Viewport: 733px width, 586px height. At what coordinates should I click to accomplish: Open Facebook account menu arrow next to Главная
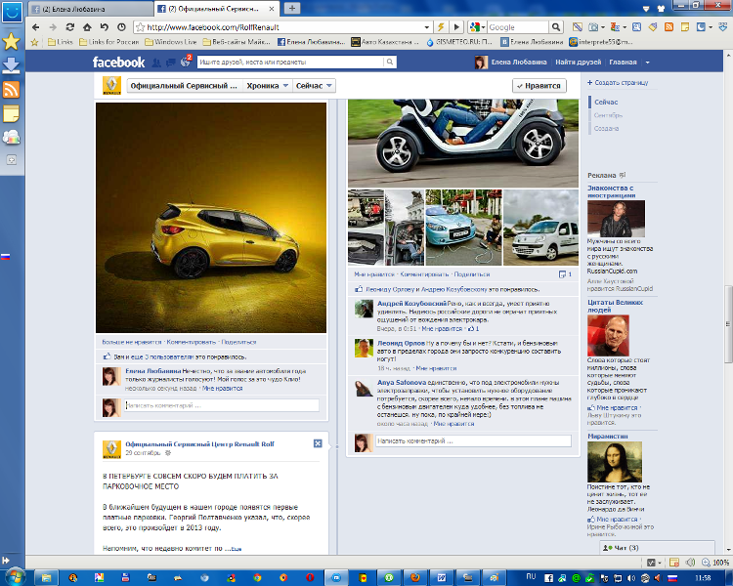pos(647,63)
